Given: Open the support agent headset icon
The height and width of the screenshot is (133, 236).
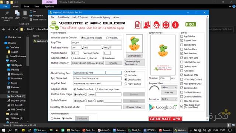Looking at the screenshot, I should click(156, 25).
